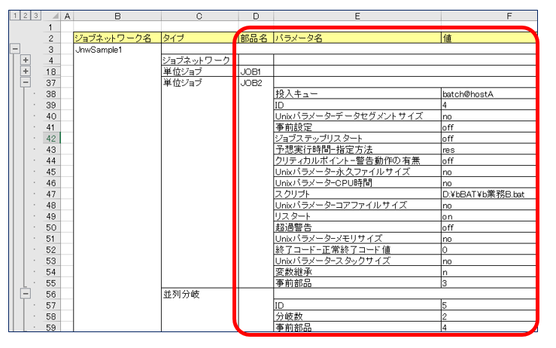This screenshot has width=556, height=348.
Task: Select the batch@hostA value cell
Action: pyautogui.click(x=488, y=94)
